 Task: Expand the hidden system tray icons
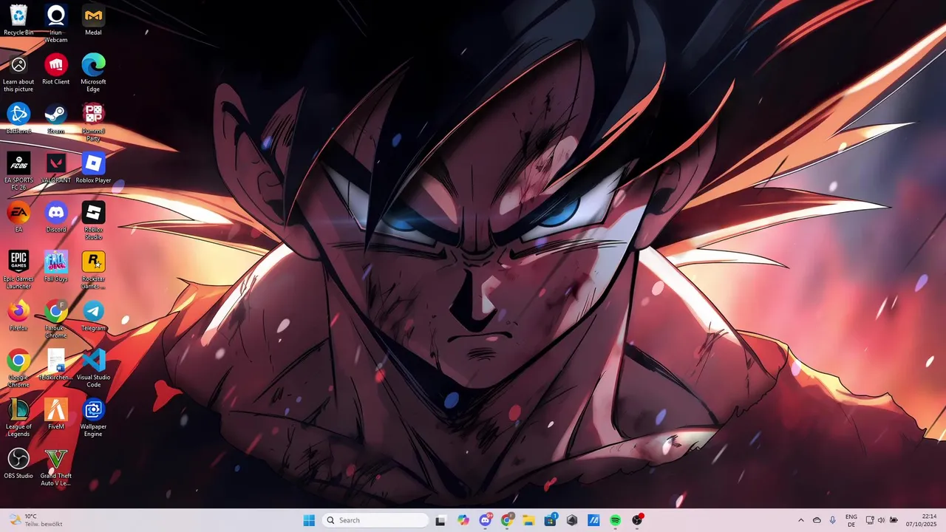[x=801, y=520]
